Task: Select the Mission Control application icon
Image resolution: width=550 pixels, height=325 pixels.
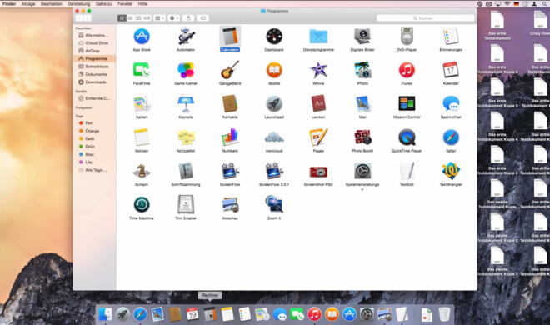Action: (407, 104)
